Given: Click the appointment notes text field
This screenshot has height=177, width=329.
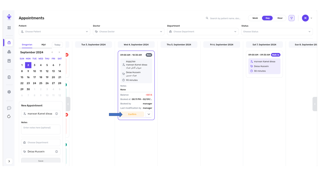Looking at the screenshot, I should pyautogui.click(x=41, y=129).
